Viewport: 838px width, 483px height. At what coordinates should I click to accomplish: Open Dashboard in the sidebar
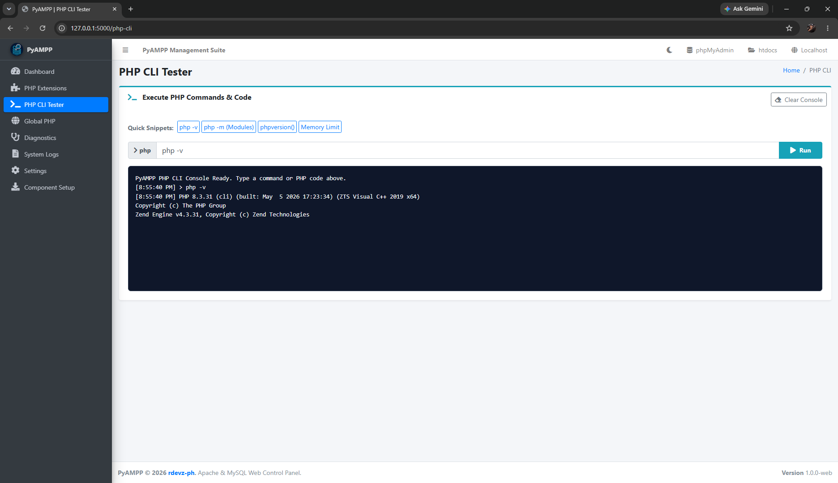point(56,72)
